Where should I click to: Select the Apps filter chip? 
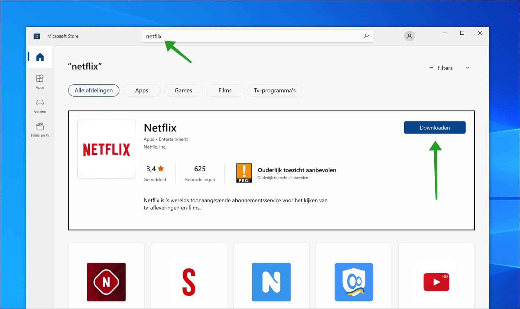point(141,90)
